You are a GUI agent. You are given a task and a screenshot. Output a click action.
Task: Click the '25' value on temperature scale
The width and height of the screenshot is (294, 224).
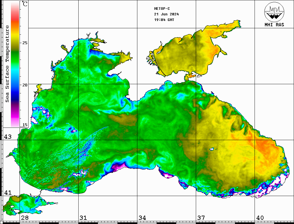(25, 43)
